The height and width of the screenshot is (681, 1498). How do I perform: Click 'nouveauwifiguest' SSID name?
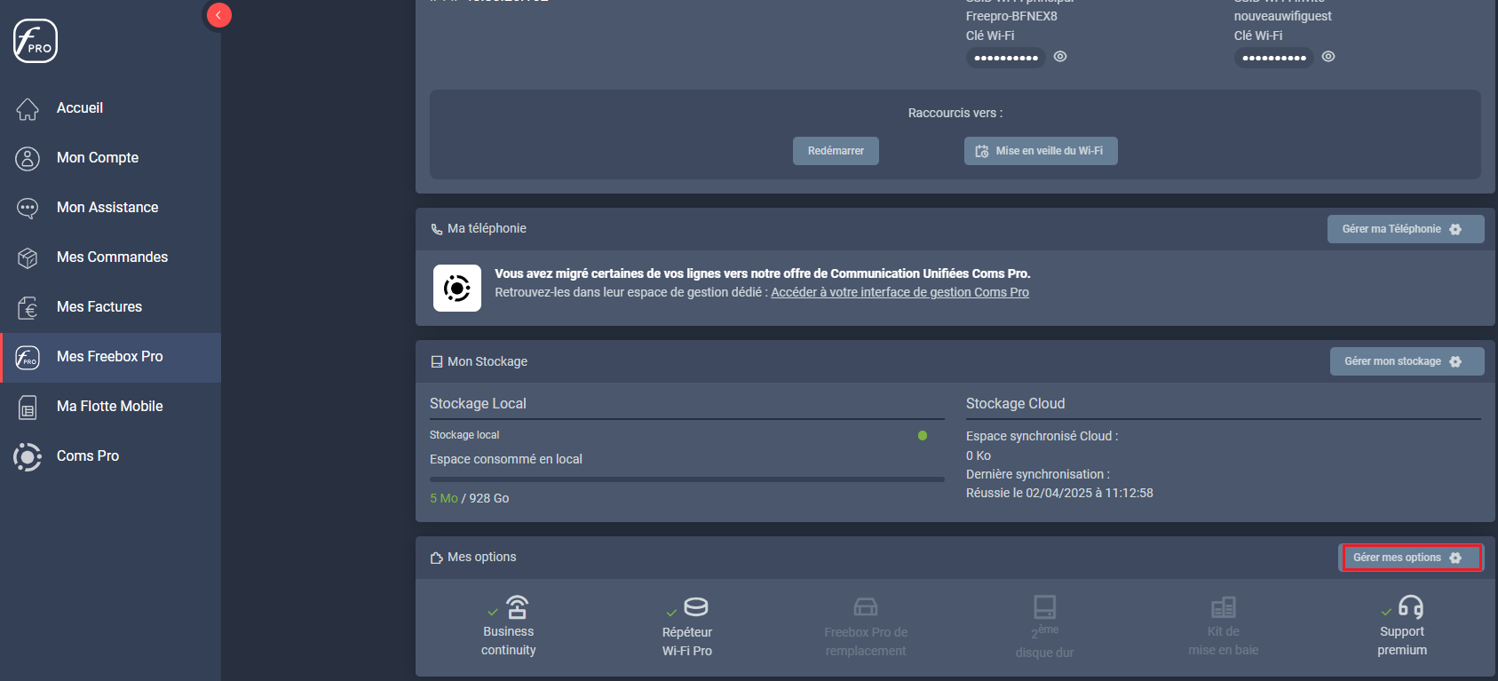(1282, 16)
